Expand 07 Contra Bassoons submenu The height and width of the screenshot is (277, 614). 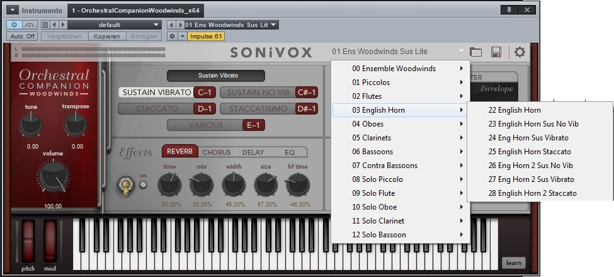400,166
